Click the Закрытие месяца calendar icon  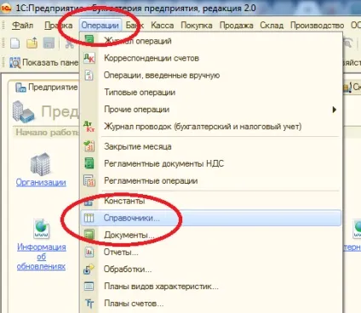(89, 146)
